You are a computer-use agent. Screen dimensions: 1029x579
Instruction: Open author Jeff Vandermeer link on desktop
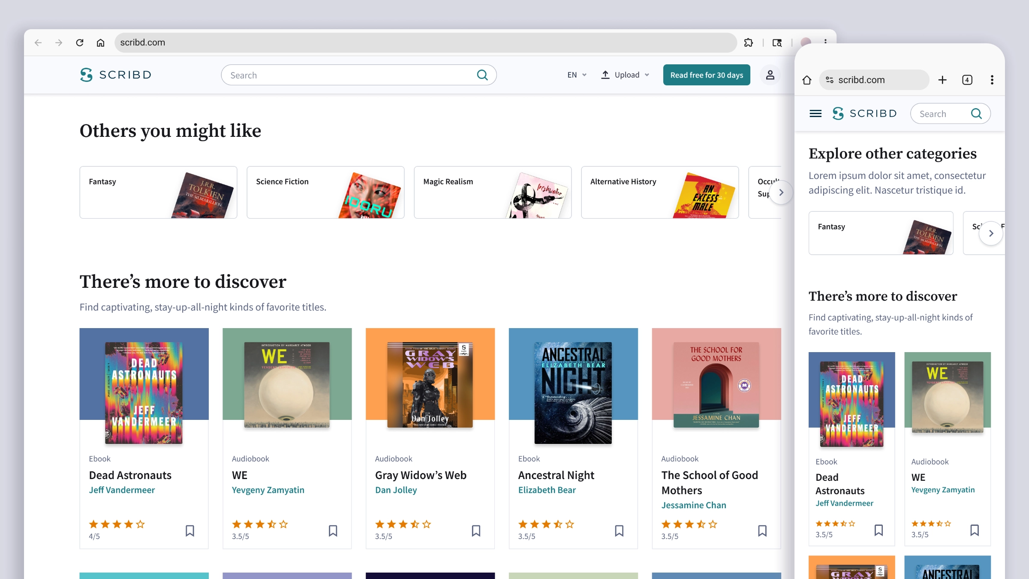[122, 490]
